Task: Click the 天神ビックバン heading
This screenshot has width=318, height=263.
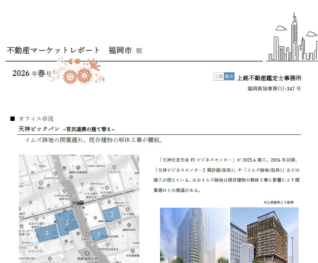Action: pos(39,129)
